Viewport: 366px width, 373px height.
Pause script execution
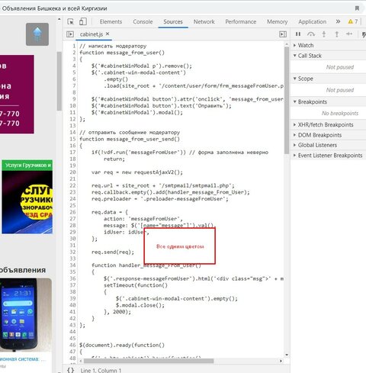298,34
